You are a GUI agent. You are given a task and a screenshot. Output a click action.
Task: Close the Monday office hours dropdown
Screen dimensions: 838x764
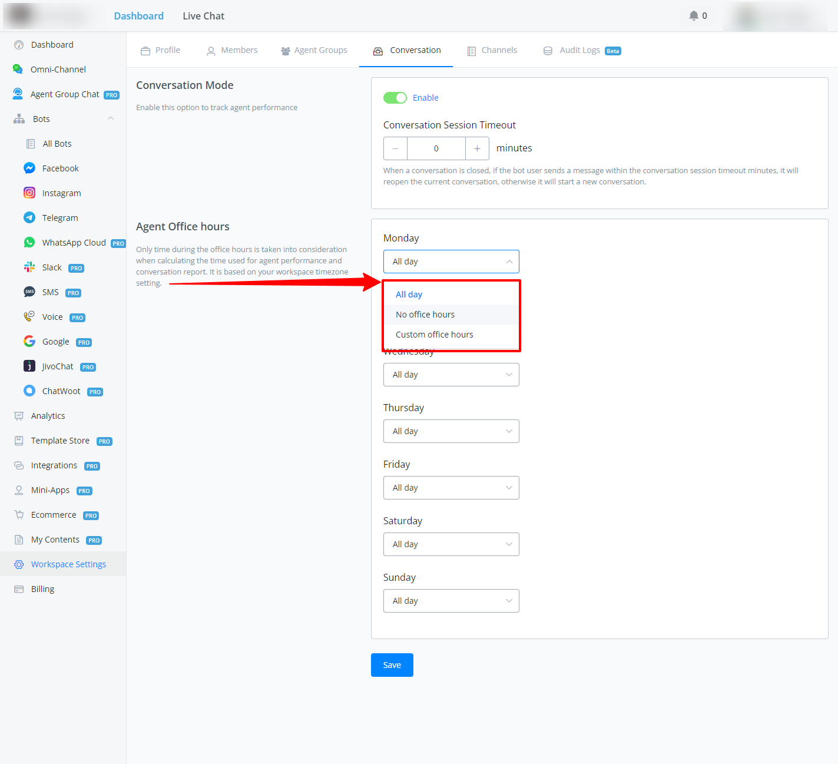(x=451, y=262)
